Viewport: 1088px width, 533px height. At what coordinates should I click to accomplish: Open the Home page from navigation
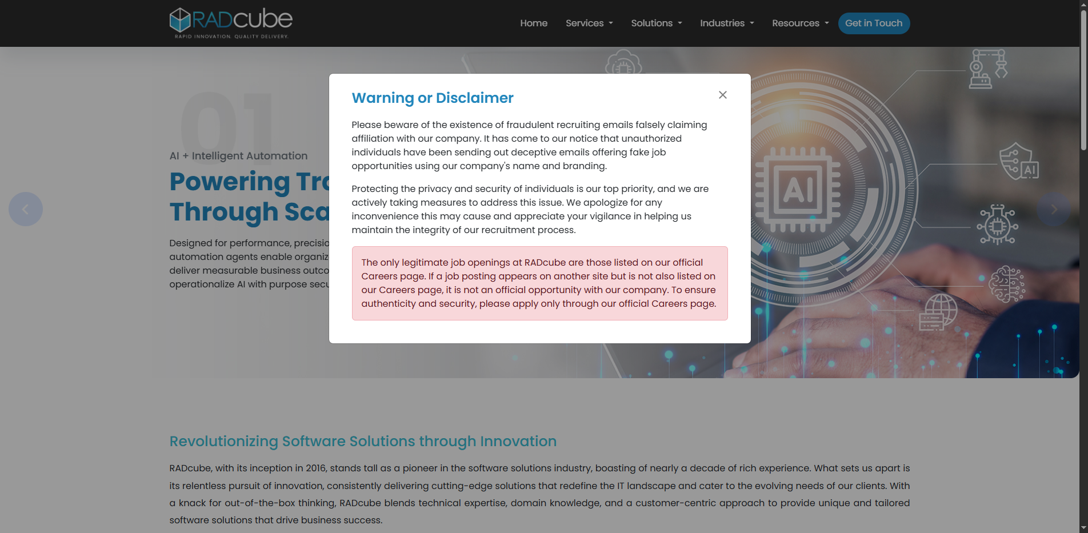(534, 23)
